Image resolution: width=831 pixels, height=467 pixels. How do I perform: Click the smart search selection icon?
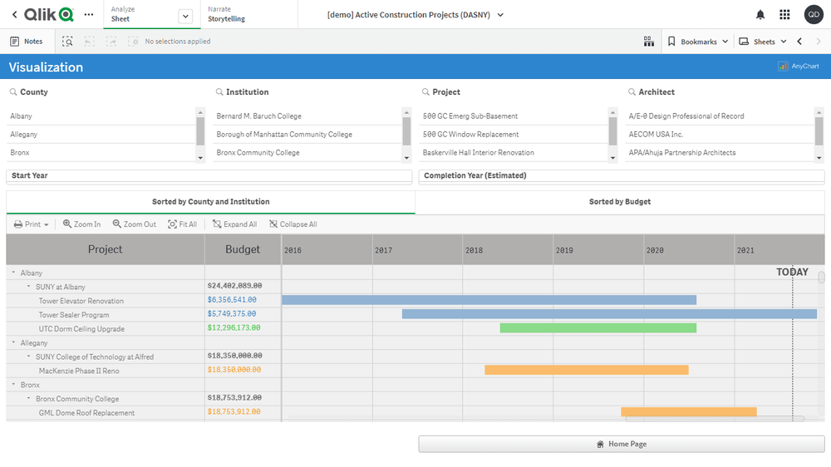(x=67, y=42)
